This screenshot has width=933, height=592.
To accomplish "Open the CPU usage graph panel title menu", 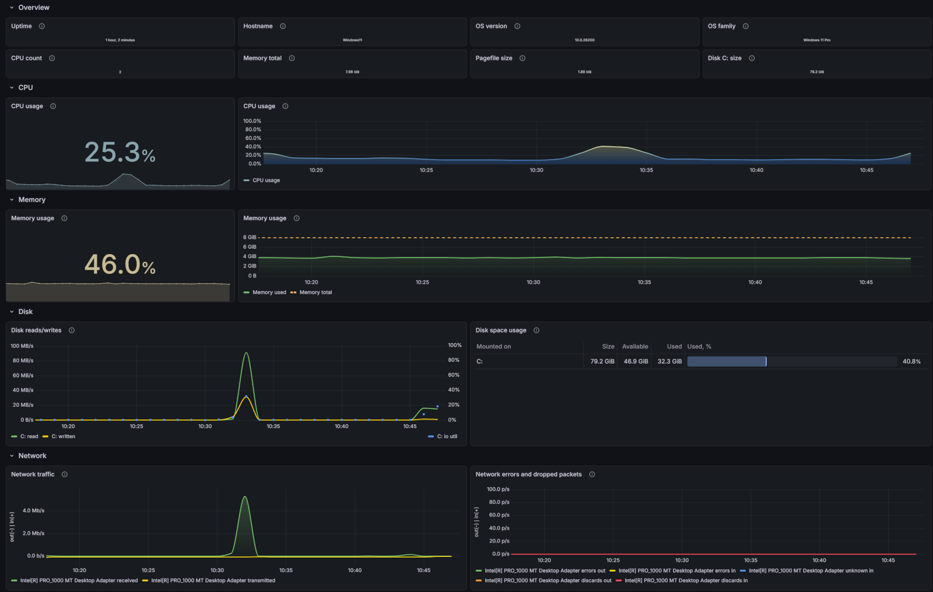I will (x=260, y=106).
